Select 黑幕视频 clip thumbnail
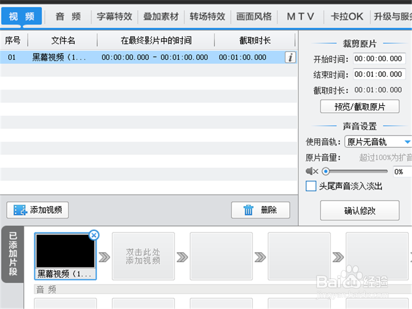 pyautogui.click(x=65, y=256)
